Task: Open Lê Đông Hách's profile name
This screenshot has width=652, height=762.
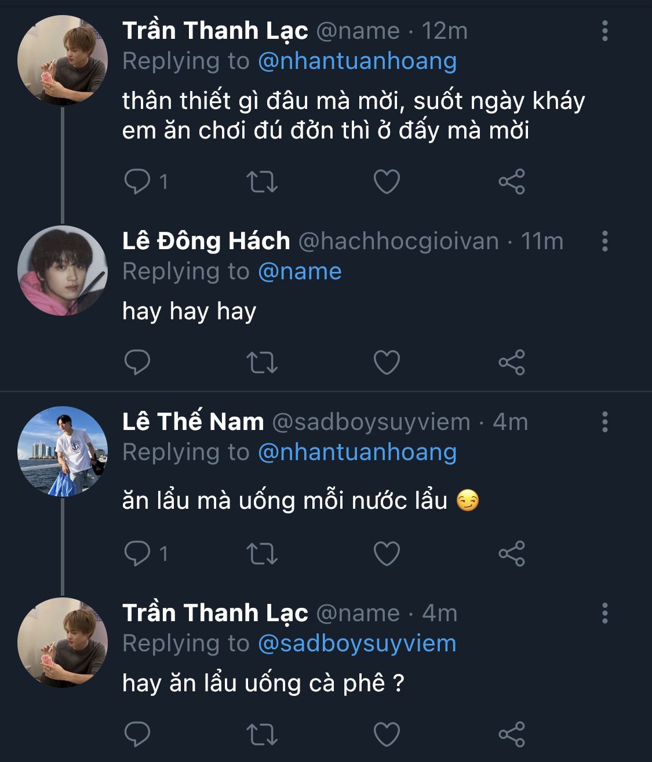Action: click(206, 241)
